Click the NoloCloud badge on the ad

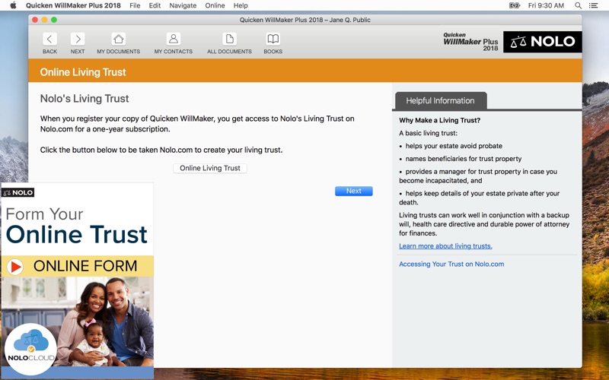(x=30, y=349)
